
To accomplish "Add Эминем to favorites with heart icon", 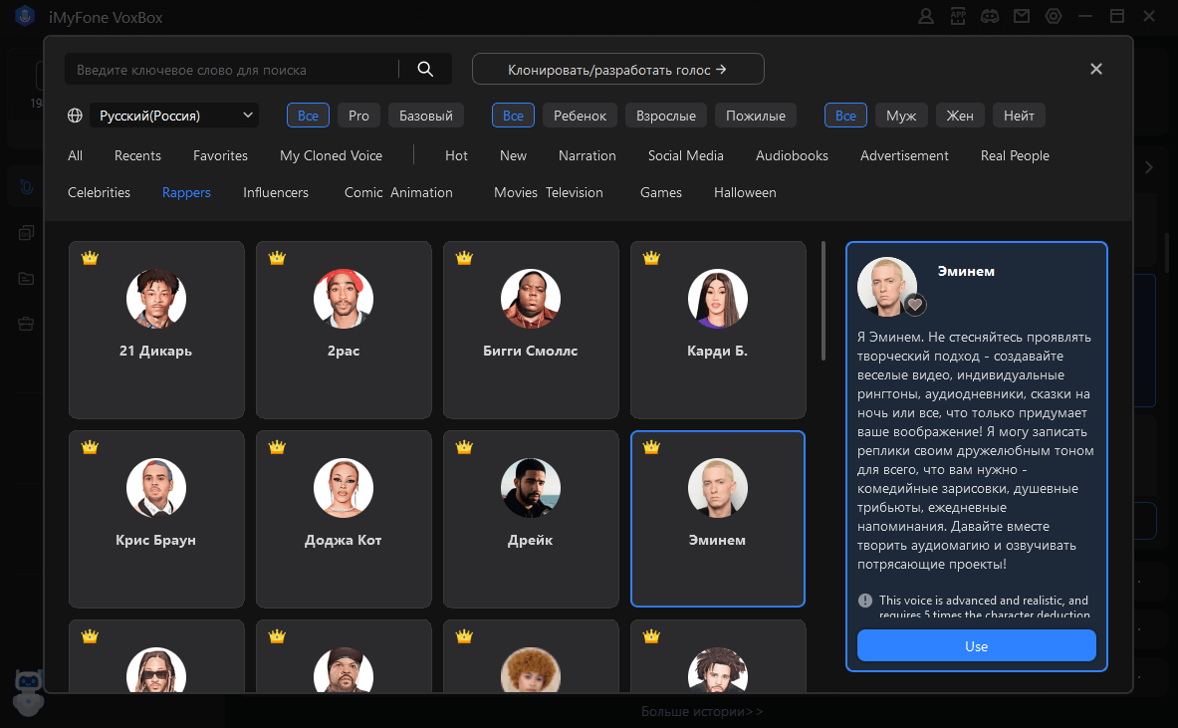I will click(914, 305).
